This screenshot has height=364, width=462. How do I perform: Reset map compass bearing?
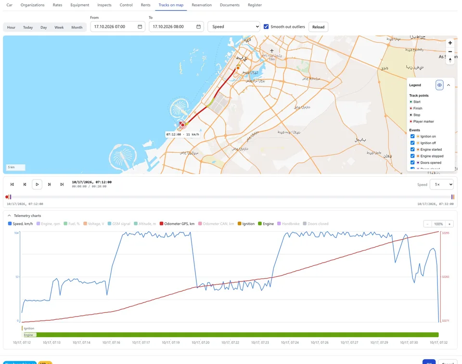pos(450,60)
